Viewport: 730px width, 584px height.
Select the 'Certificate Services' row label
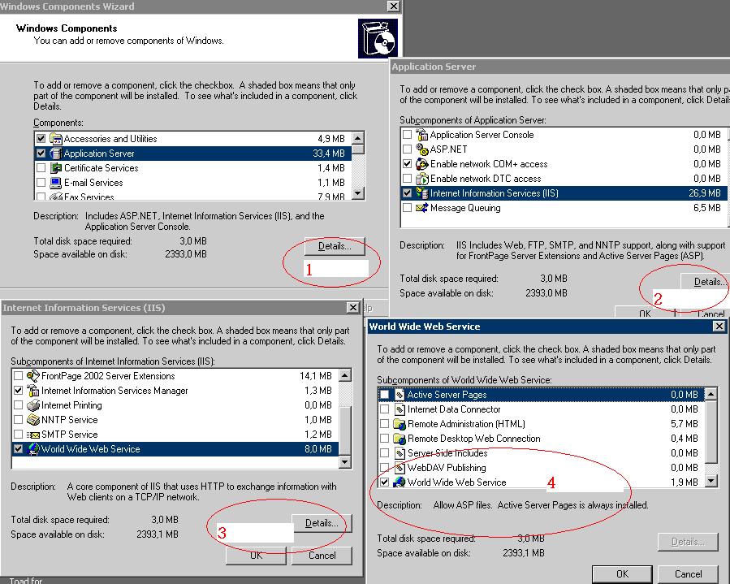101,168
